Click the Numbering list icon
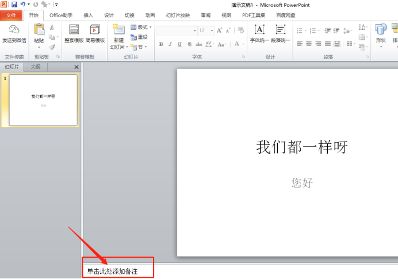 313,30
